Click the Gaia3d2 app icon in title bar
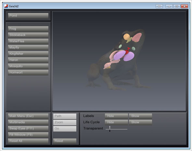The width and height of the screenshot is (192, 151). [6, 6]
